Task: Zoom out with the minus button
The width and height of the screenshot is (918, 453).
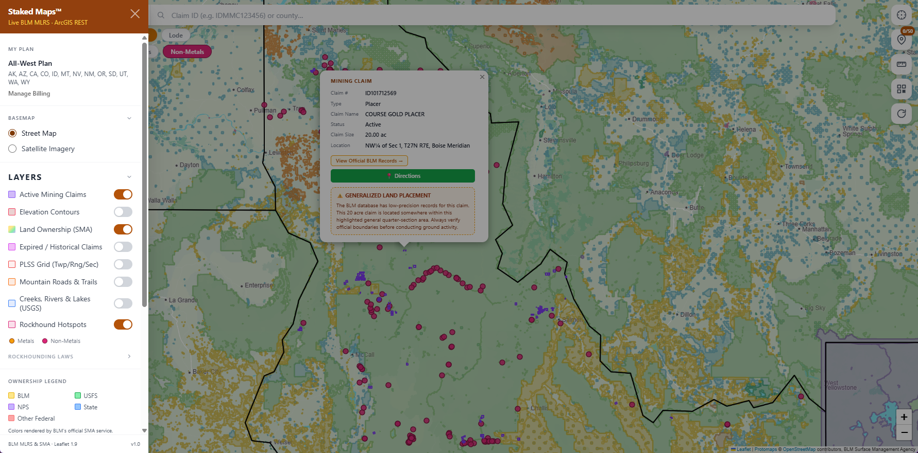Action: (904, 432)
